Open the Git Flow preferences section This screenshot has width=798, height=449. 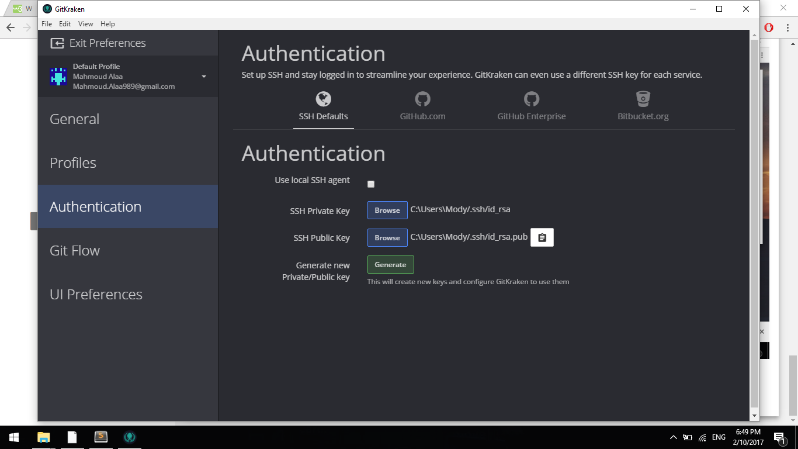tap(128, 250)
